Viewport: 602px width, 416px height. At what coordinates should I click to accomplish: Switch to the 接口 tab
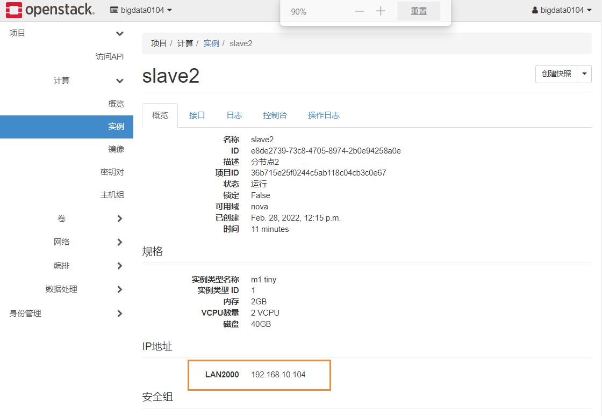197,115
